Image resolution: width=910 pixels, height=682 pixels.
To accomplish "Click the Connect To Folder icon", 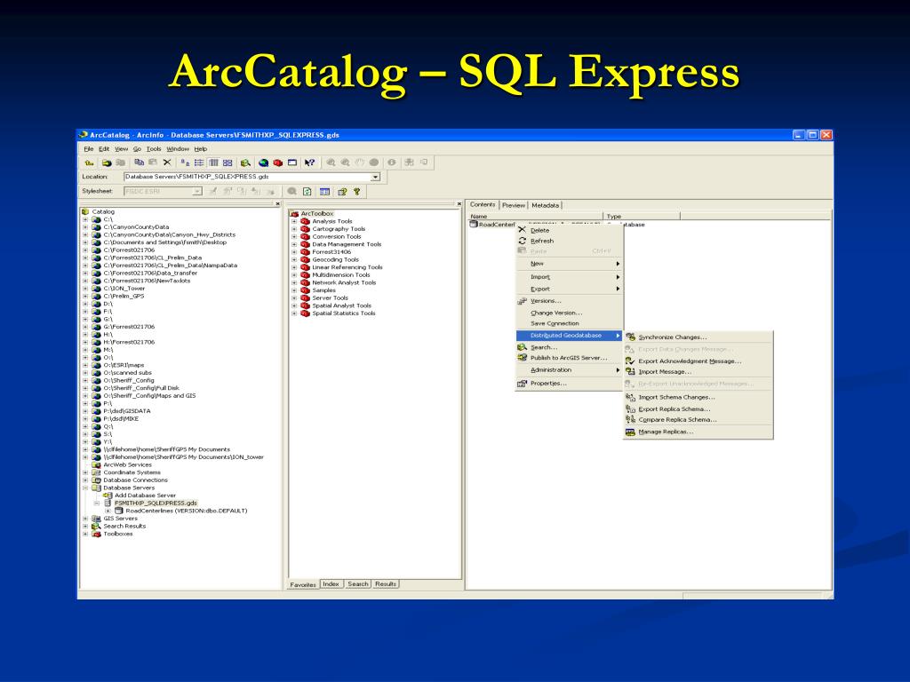I will pyautogui.click(x=107, y=163).
